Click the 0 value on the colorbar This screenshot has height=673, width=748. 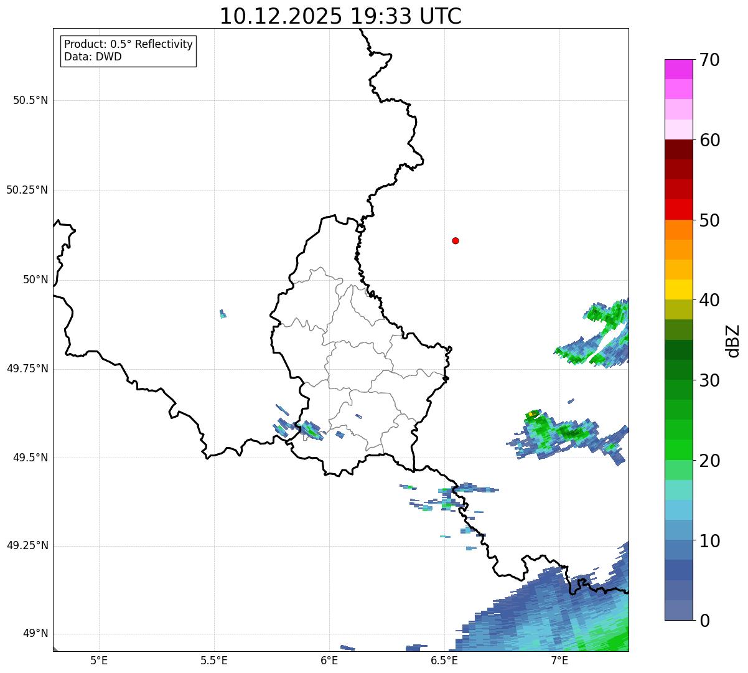click(x=704, y=621)
